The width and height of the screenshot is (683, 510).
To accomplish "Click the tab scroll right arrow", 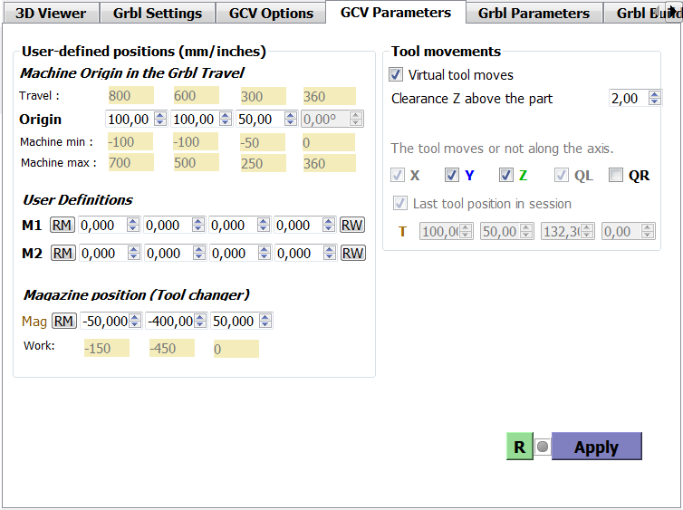I will (674, 11).
